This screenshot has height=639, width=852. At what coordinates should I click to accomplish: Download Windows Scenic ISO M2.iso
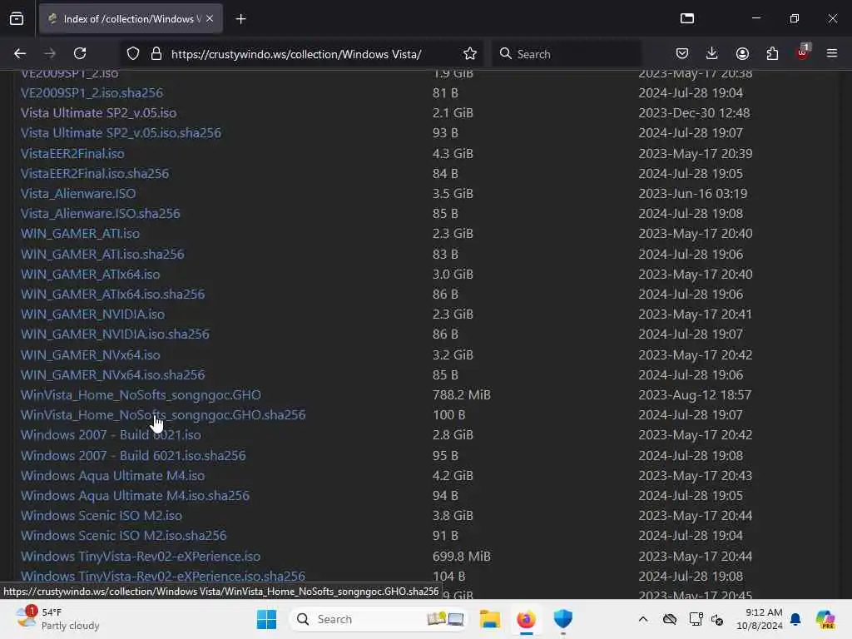click(101, 516)
